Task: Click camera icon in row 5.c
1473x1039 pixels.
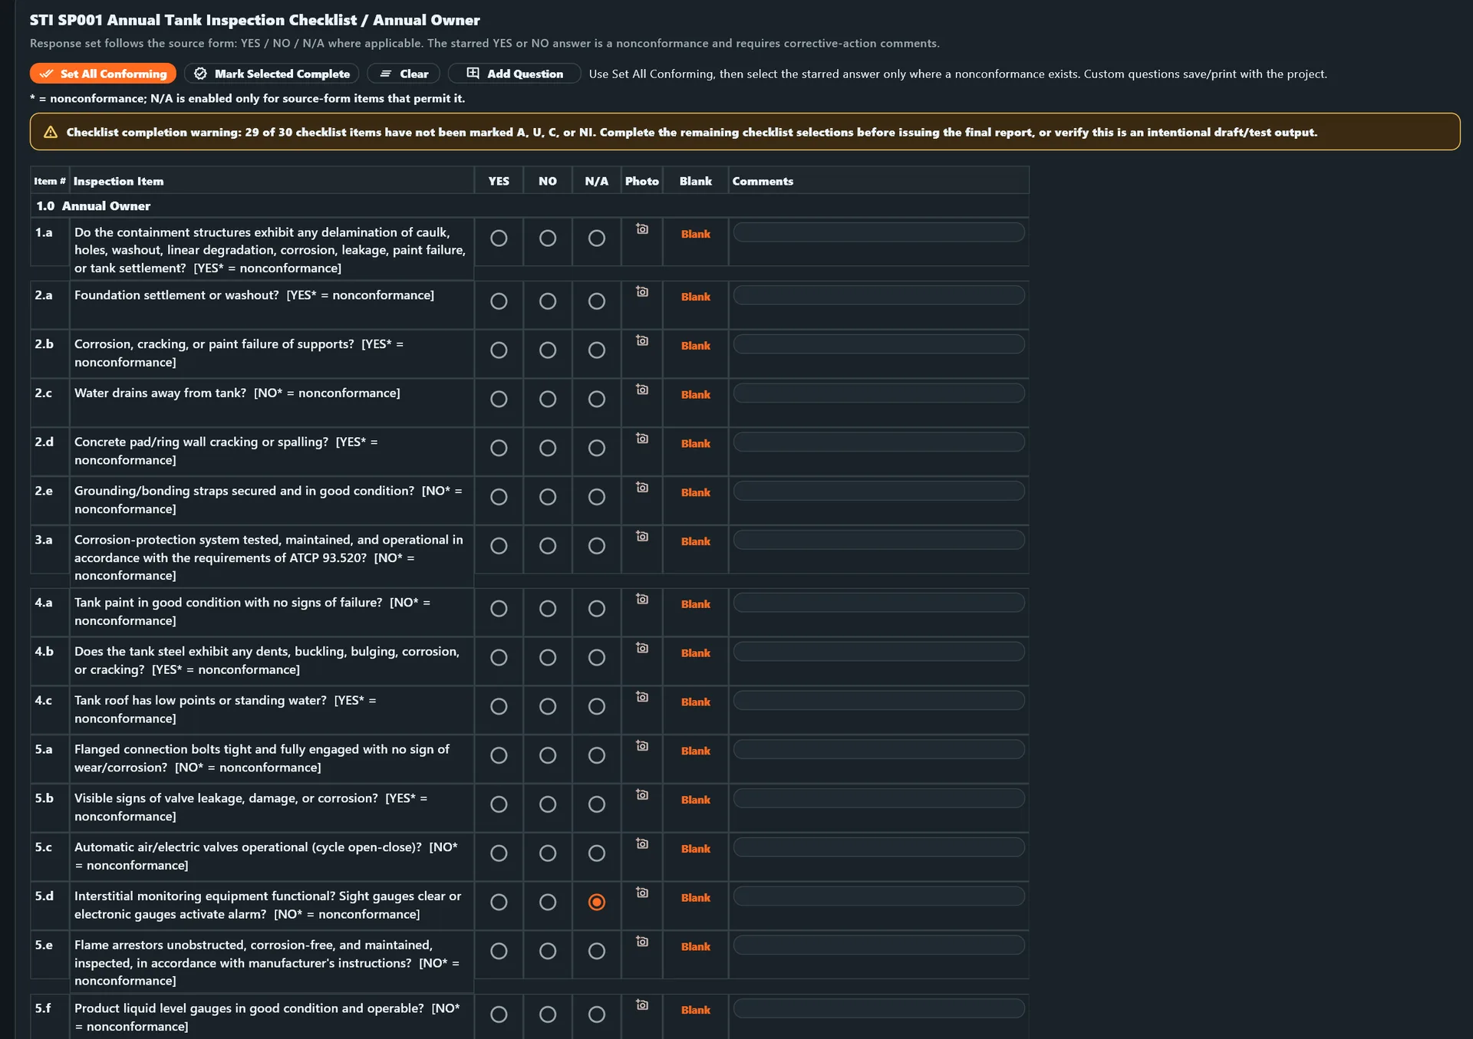Action: (642, 844)
